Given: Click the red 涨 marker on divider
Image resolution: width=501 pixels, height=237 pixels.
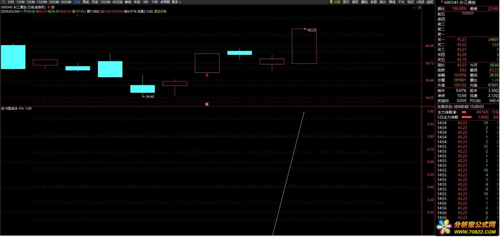Looking at the screenshot, I should 207,104.
